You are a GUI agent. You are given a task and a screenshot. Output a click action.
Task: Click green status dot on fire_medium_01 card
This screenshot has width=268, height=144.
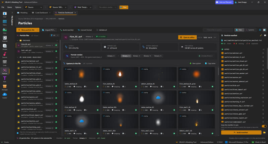point(136,87)
